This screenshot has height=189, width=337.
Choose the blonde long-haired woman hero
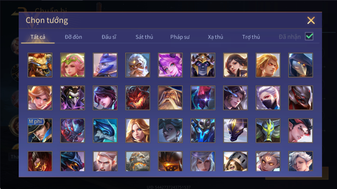coord(138,131)
